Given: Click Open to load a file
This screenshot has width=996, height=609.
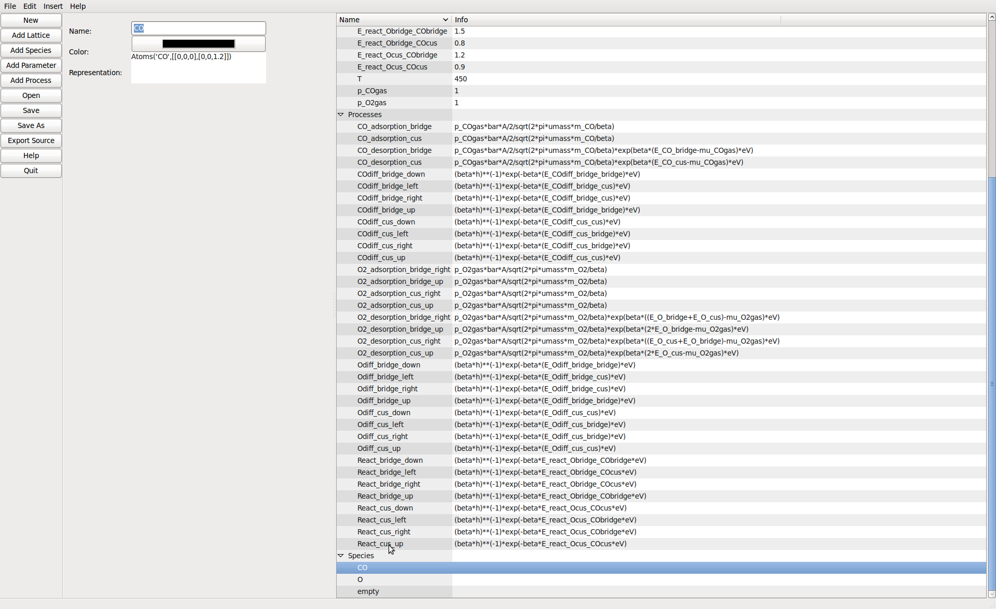Looking at the screenshot, I should point(30,94).
